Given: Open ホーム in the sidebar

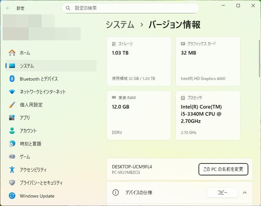Looking at the screenshot, I should [51, 53].
